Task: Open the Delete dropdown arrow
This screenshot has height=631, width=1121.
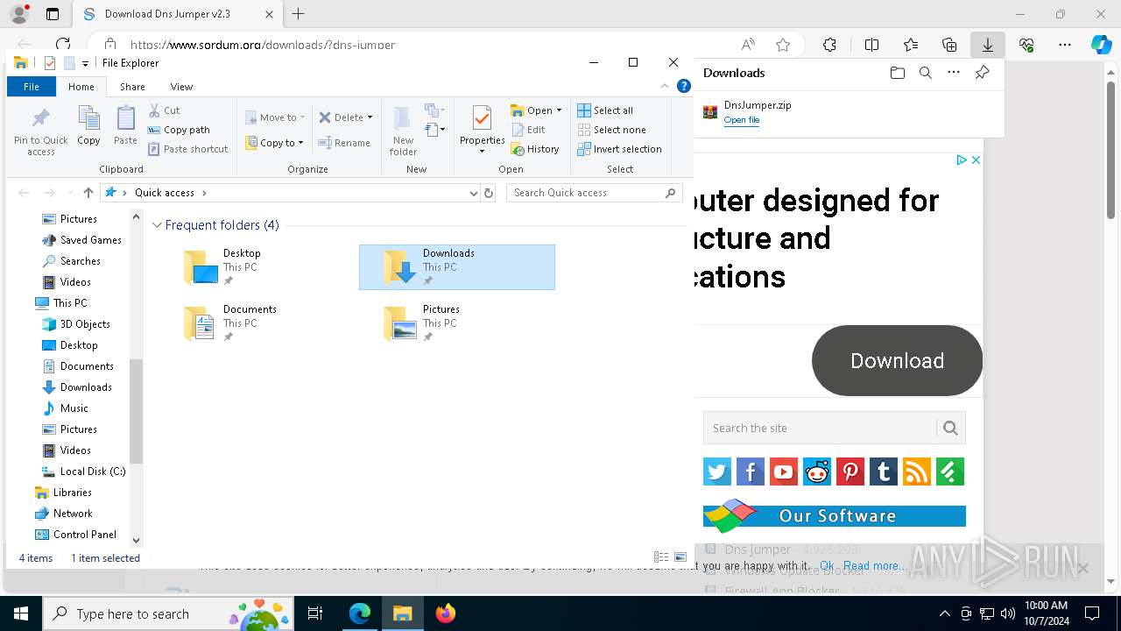Action: tap(370, 117)
